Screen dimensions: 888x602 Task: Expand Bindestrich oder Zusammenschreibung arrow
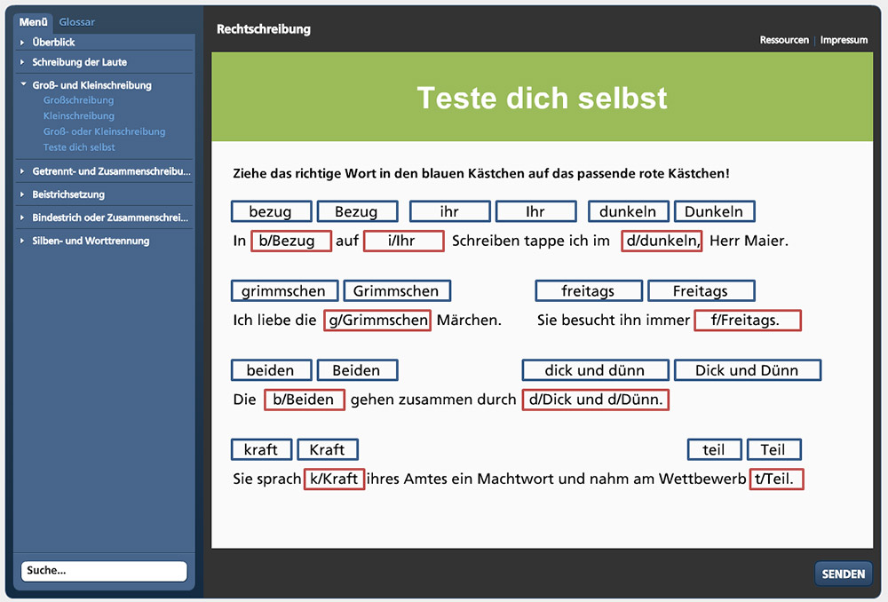22,218
